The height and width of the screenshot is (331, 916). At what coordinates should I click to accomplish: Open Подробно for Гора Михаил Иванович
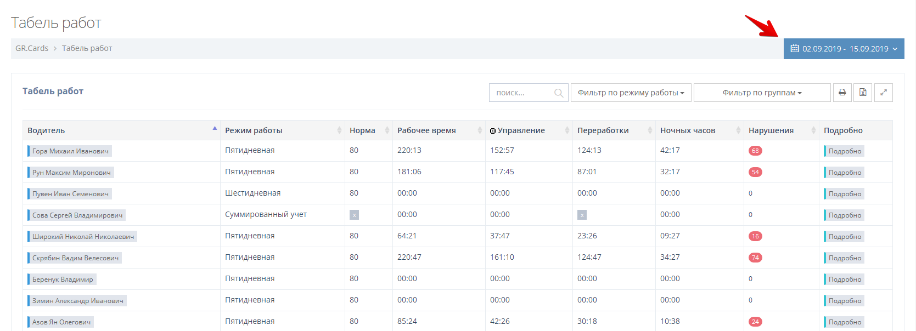[x=844, y=151]
